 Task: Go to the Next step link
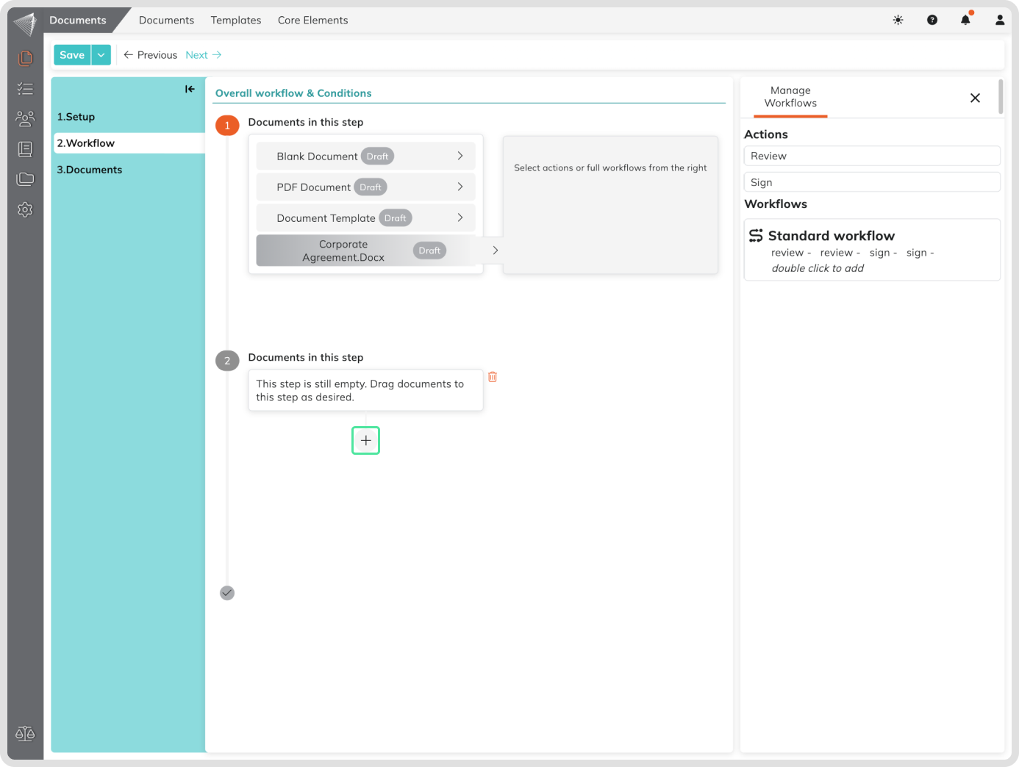tap(203, 55)
